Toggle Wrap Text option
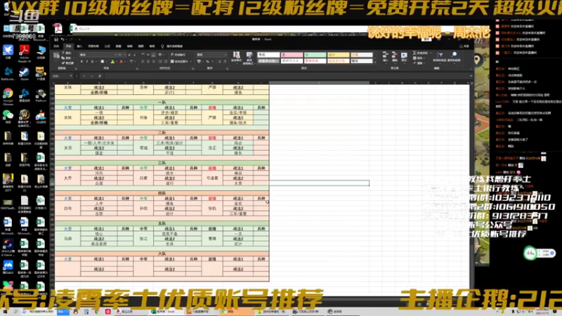The height and width of the screenshot is (316, 562). 178,55
